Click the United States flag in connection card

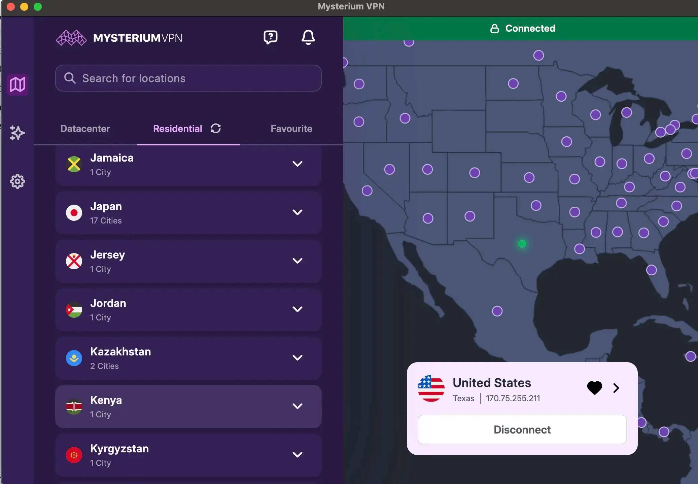pyautogui.click(x=431, y=388)
